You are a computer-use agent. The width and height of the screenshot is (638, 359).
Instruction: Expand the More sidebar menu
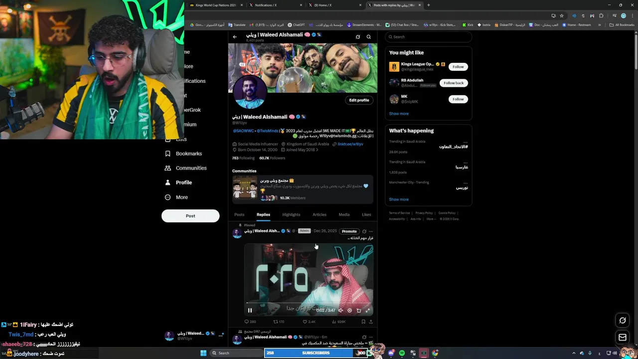[176, 197]
